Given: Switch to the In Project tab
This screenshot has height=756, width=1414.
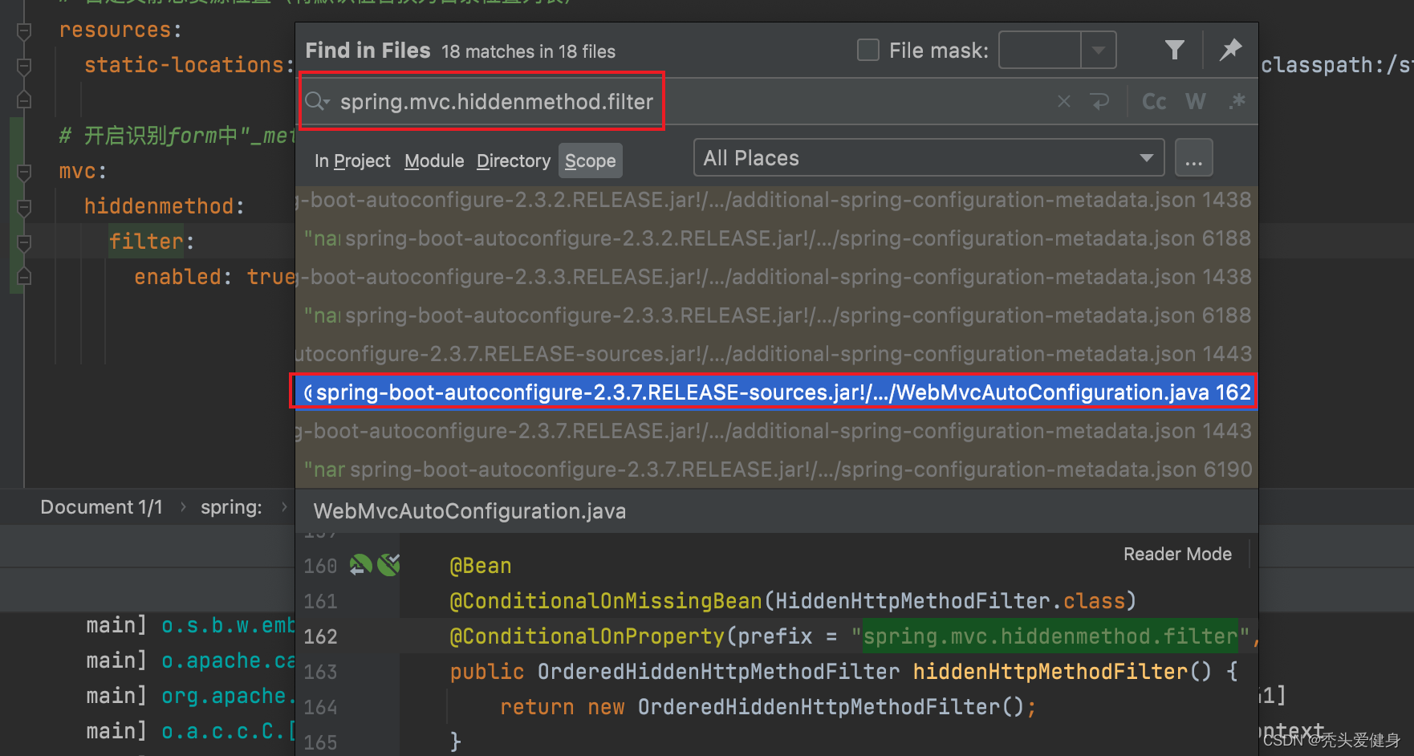Looking at the screenshot, I should point(352,161).
